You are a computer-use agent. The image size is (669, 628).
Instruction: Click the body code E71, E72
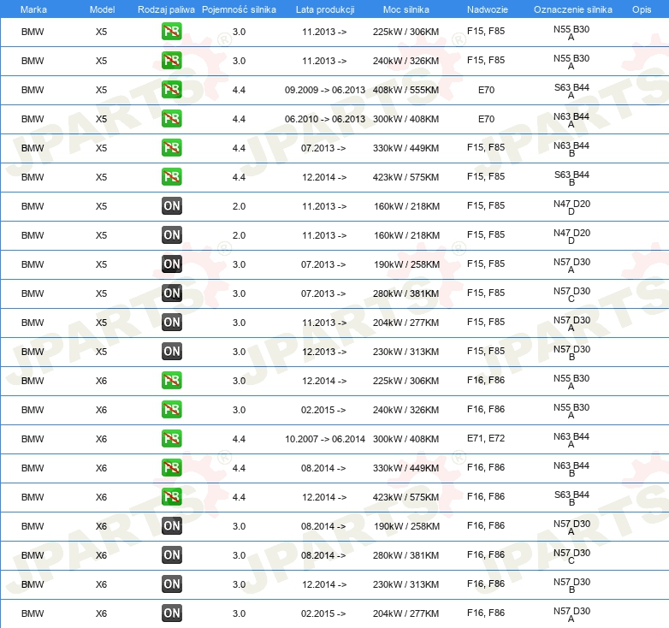tap(486, 438)
